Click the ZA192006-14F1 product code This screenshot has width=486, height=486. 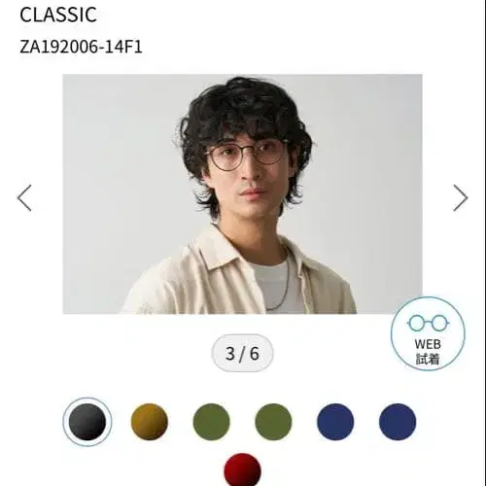pos(81,47)
